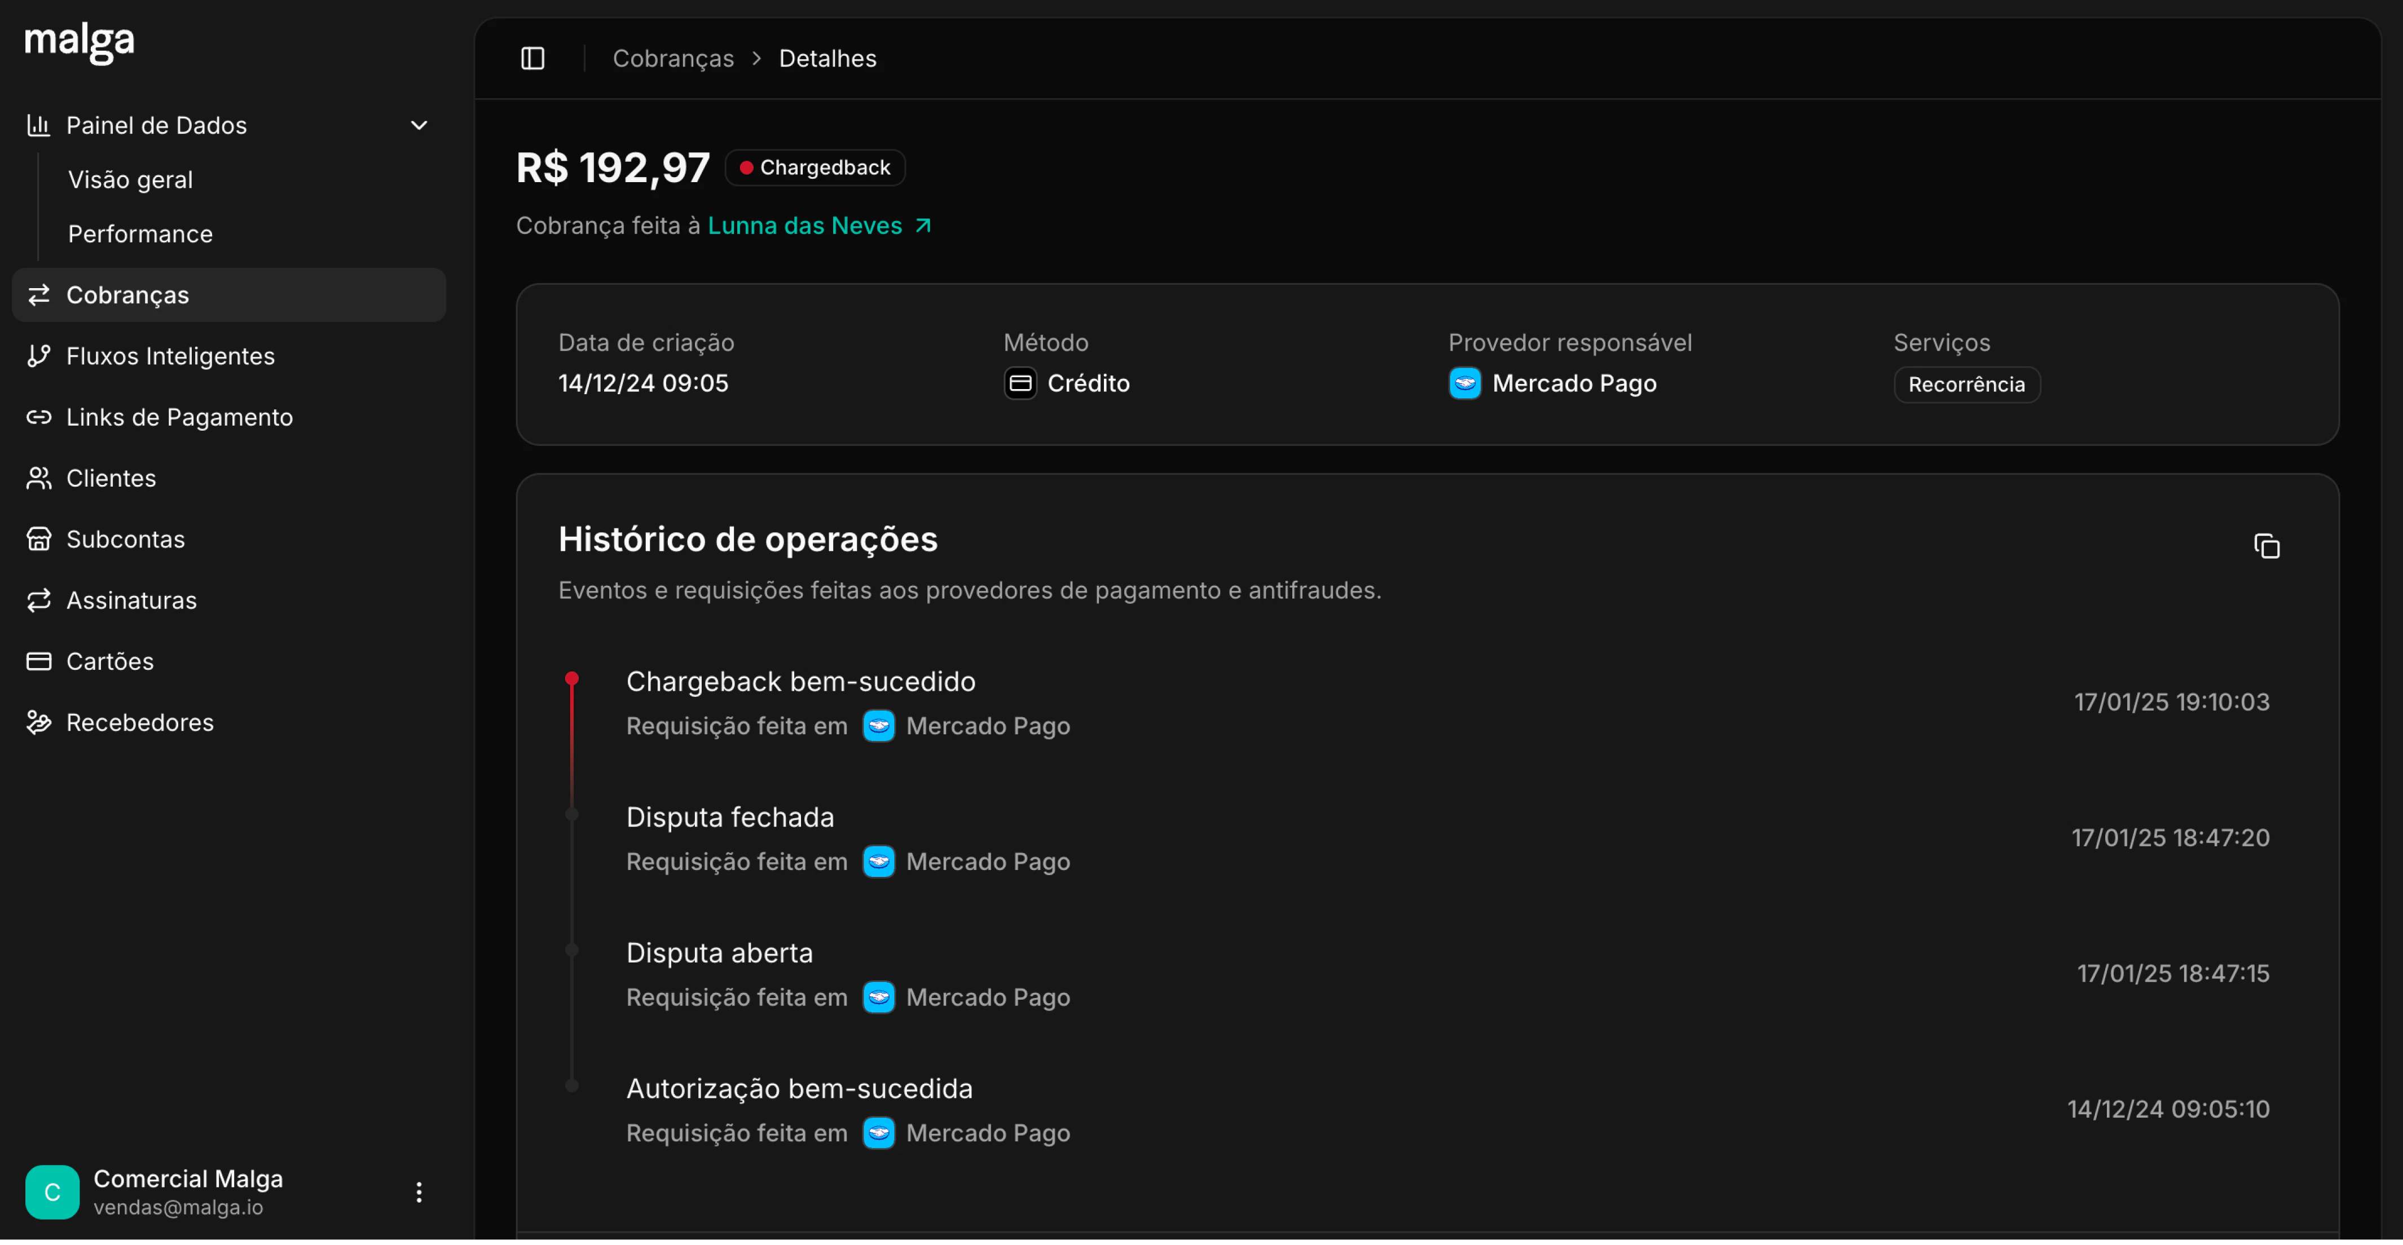Viewport: 2403px width, 1245px height.
Task: Open the Comercial Malga account options menu
Action: 419,1193
